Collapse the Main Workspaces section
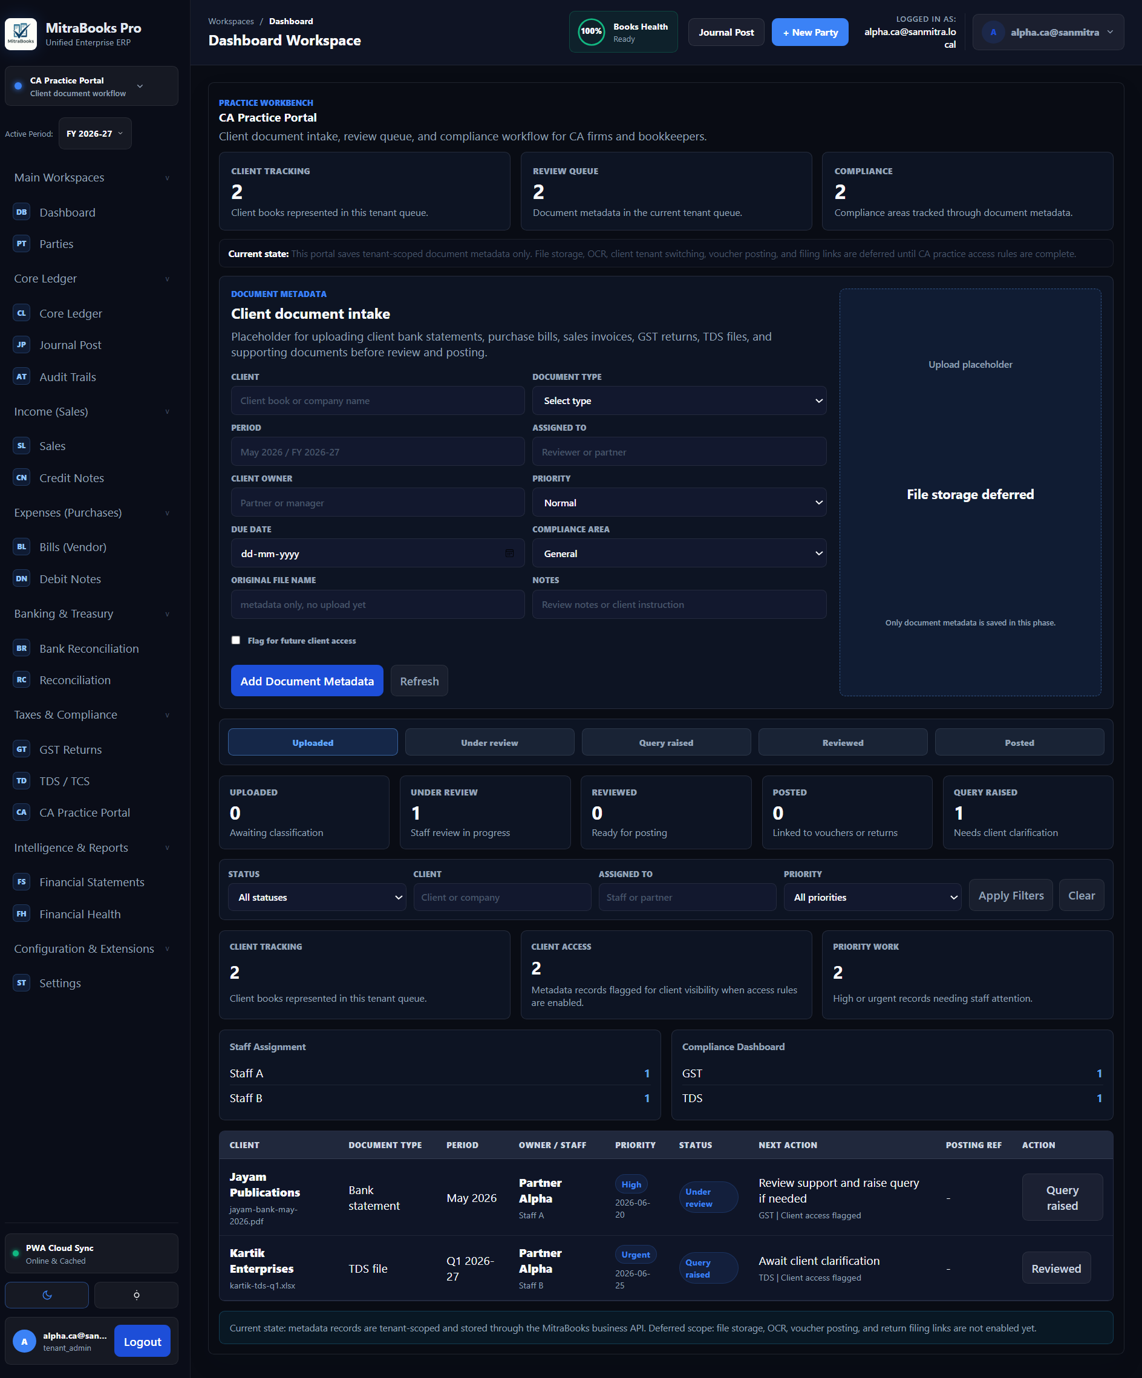 (91, 177)
